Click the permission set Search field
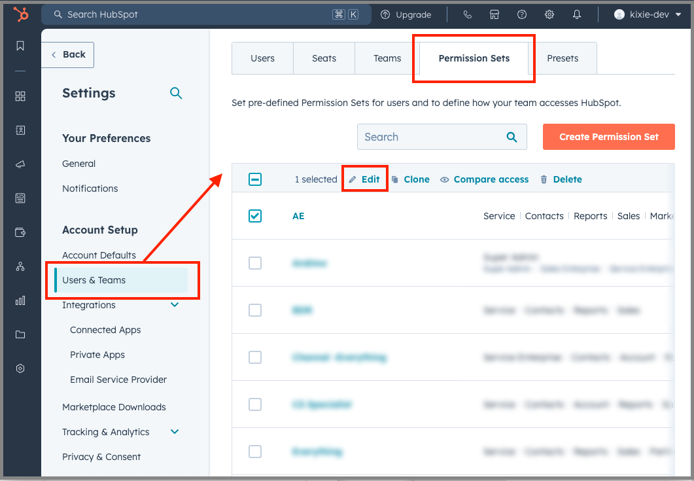 click(442, 137)
